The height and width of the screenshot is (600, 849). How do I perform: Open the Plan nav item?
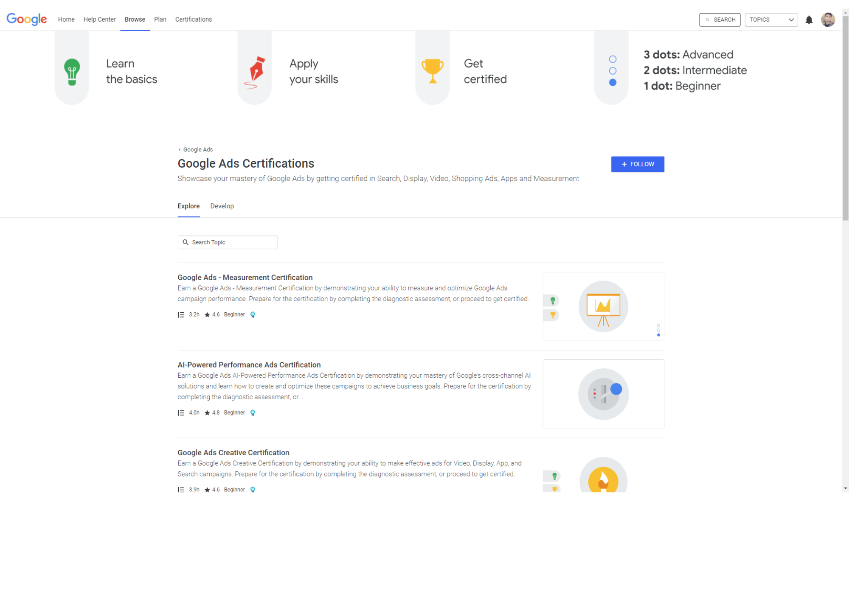(x=160, y=20)
